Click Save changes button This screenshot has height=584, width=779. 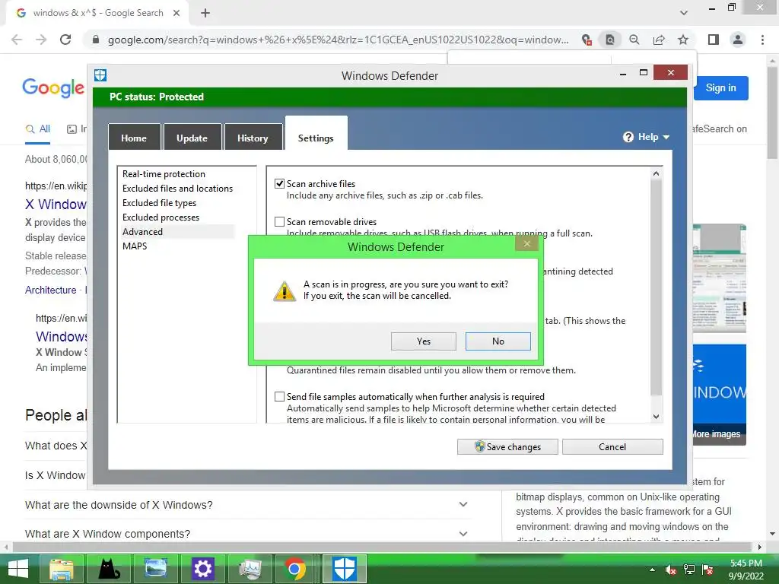[507, 446]
